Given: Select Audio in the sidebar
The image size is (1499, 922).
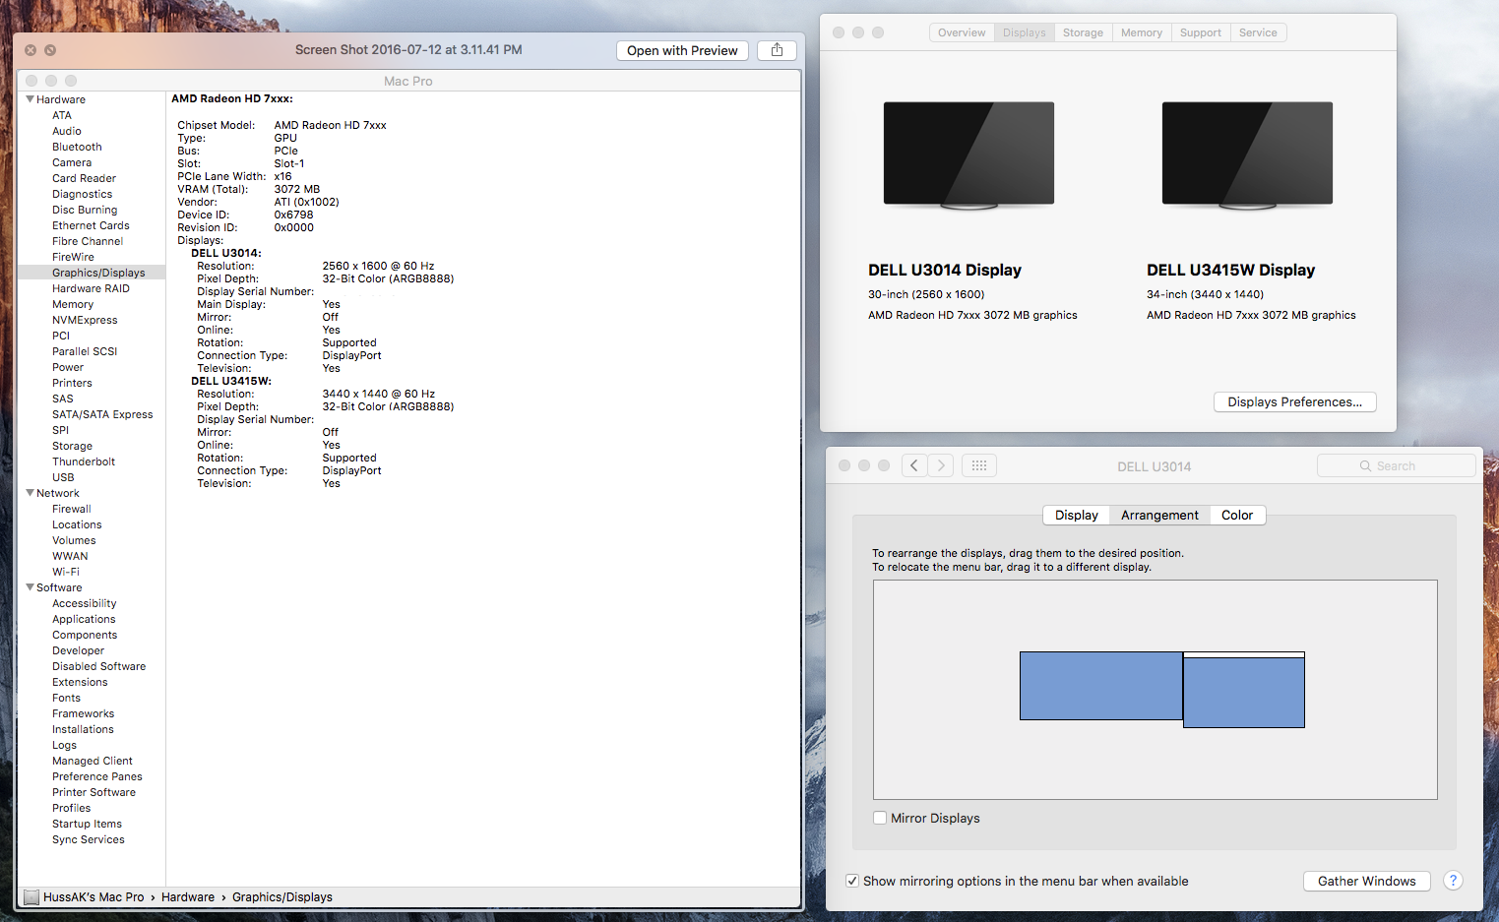Looking at the screenshot, I should [67, 131].
